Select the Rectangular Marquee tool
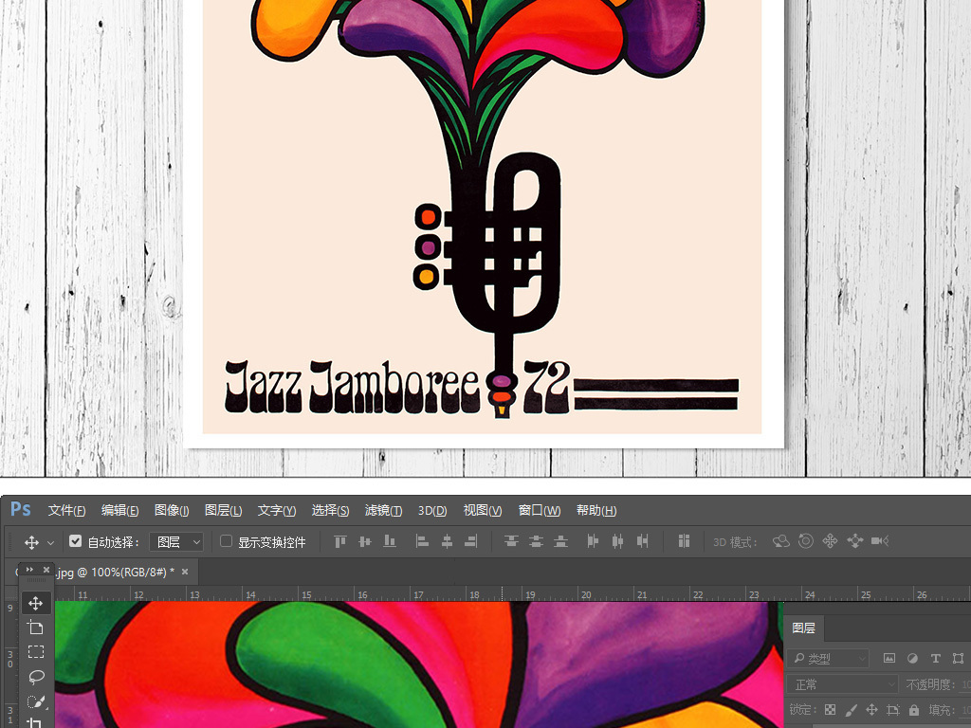Image resolution: width=971 pixels, height=728 pixels. 35,652
